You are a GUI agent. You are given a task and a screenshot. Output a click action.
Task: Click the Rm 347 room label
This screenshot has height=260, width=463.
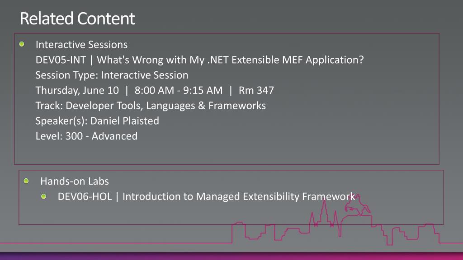[256, 90]
